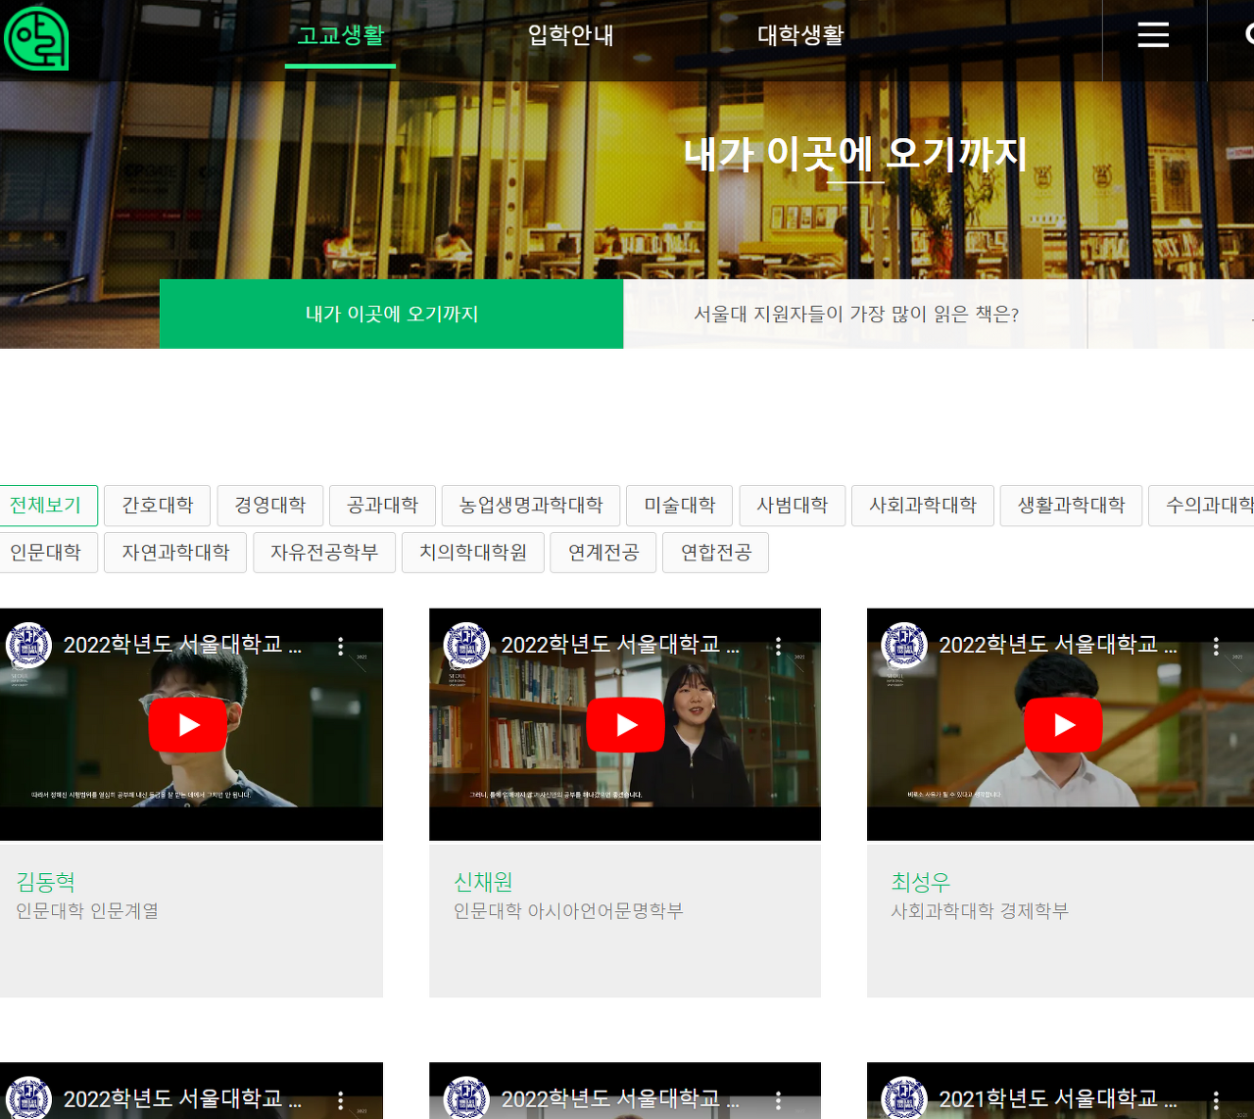This screenshot has height=1119, width=1254.
Task: Filter by 자연과학대학
Action: coord(175,553)
